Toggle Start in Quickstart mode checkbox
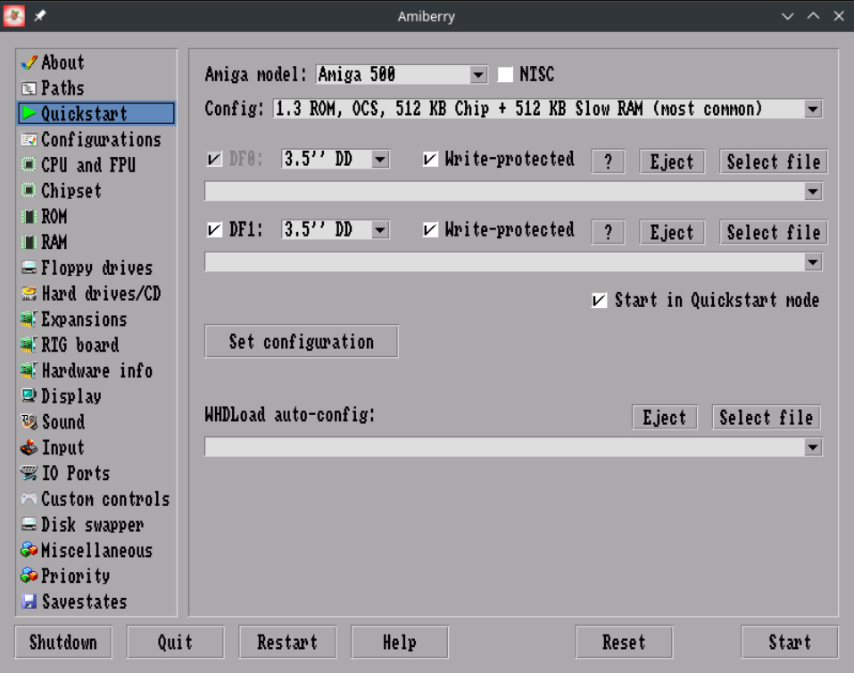854x673 pixels. pyautogui.click(x=599, y=300)
